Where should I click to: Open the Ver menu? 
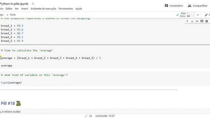tap(17, 9)
